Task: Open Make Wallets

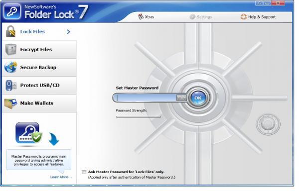Action: 39,103
